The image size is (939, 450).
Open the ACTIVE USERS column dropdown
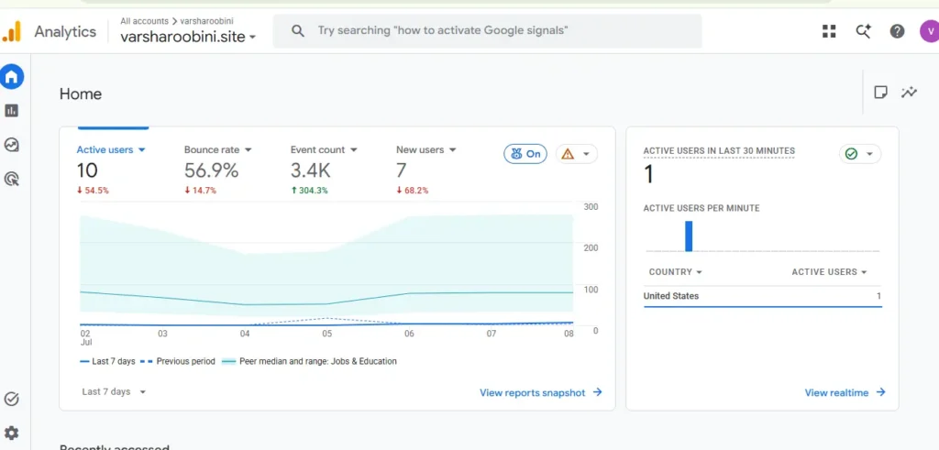tap(829, 271)
